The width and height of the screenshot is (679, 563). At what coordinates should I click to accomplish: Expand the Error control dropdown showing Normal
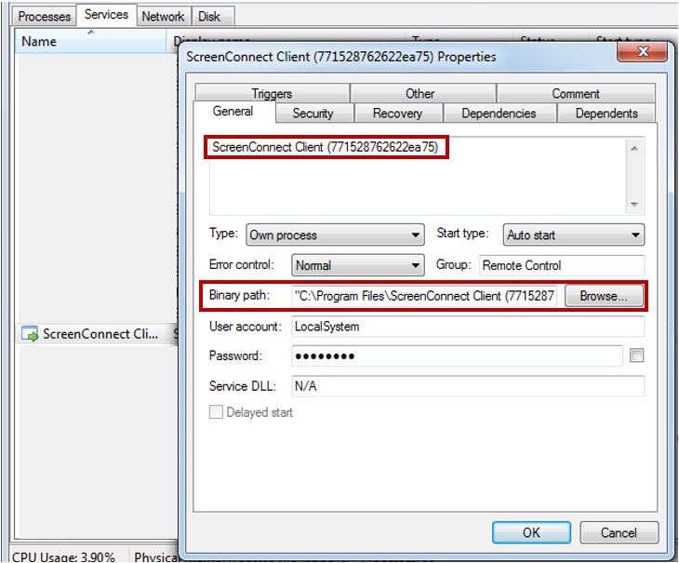(358, 265)
